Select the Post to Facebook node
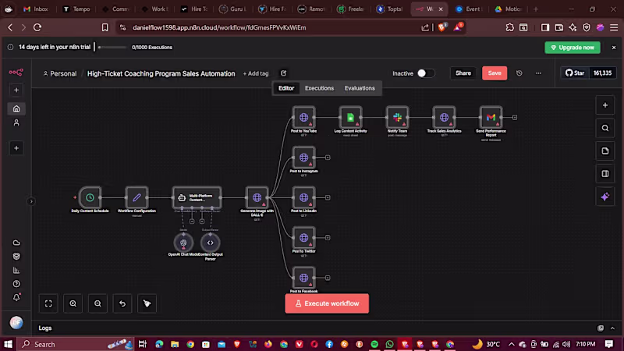 (303, 278)
